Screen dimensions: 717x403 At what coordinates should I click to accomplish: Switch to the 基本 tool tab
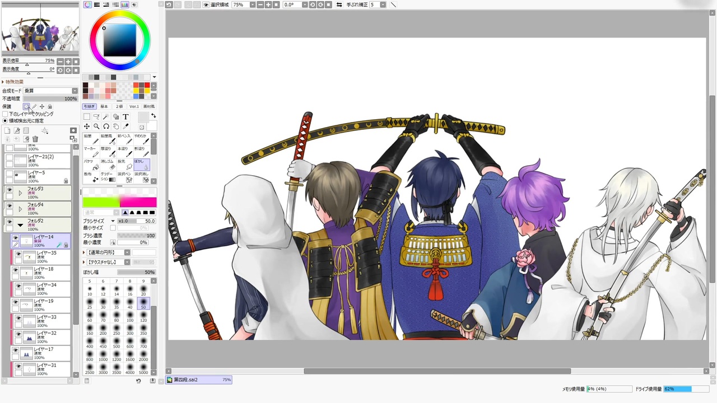pyautogui.click(x=104, y=106)
